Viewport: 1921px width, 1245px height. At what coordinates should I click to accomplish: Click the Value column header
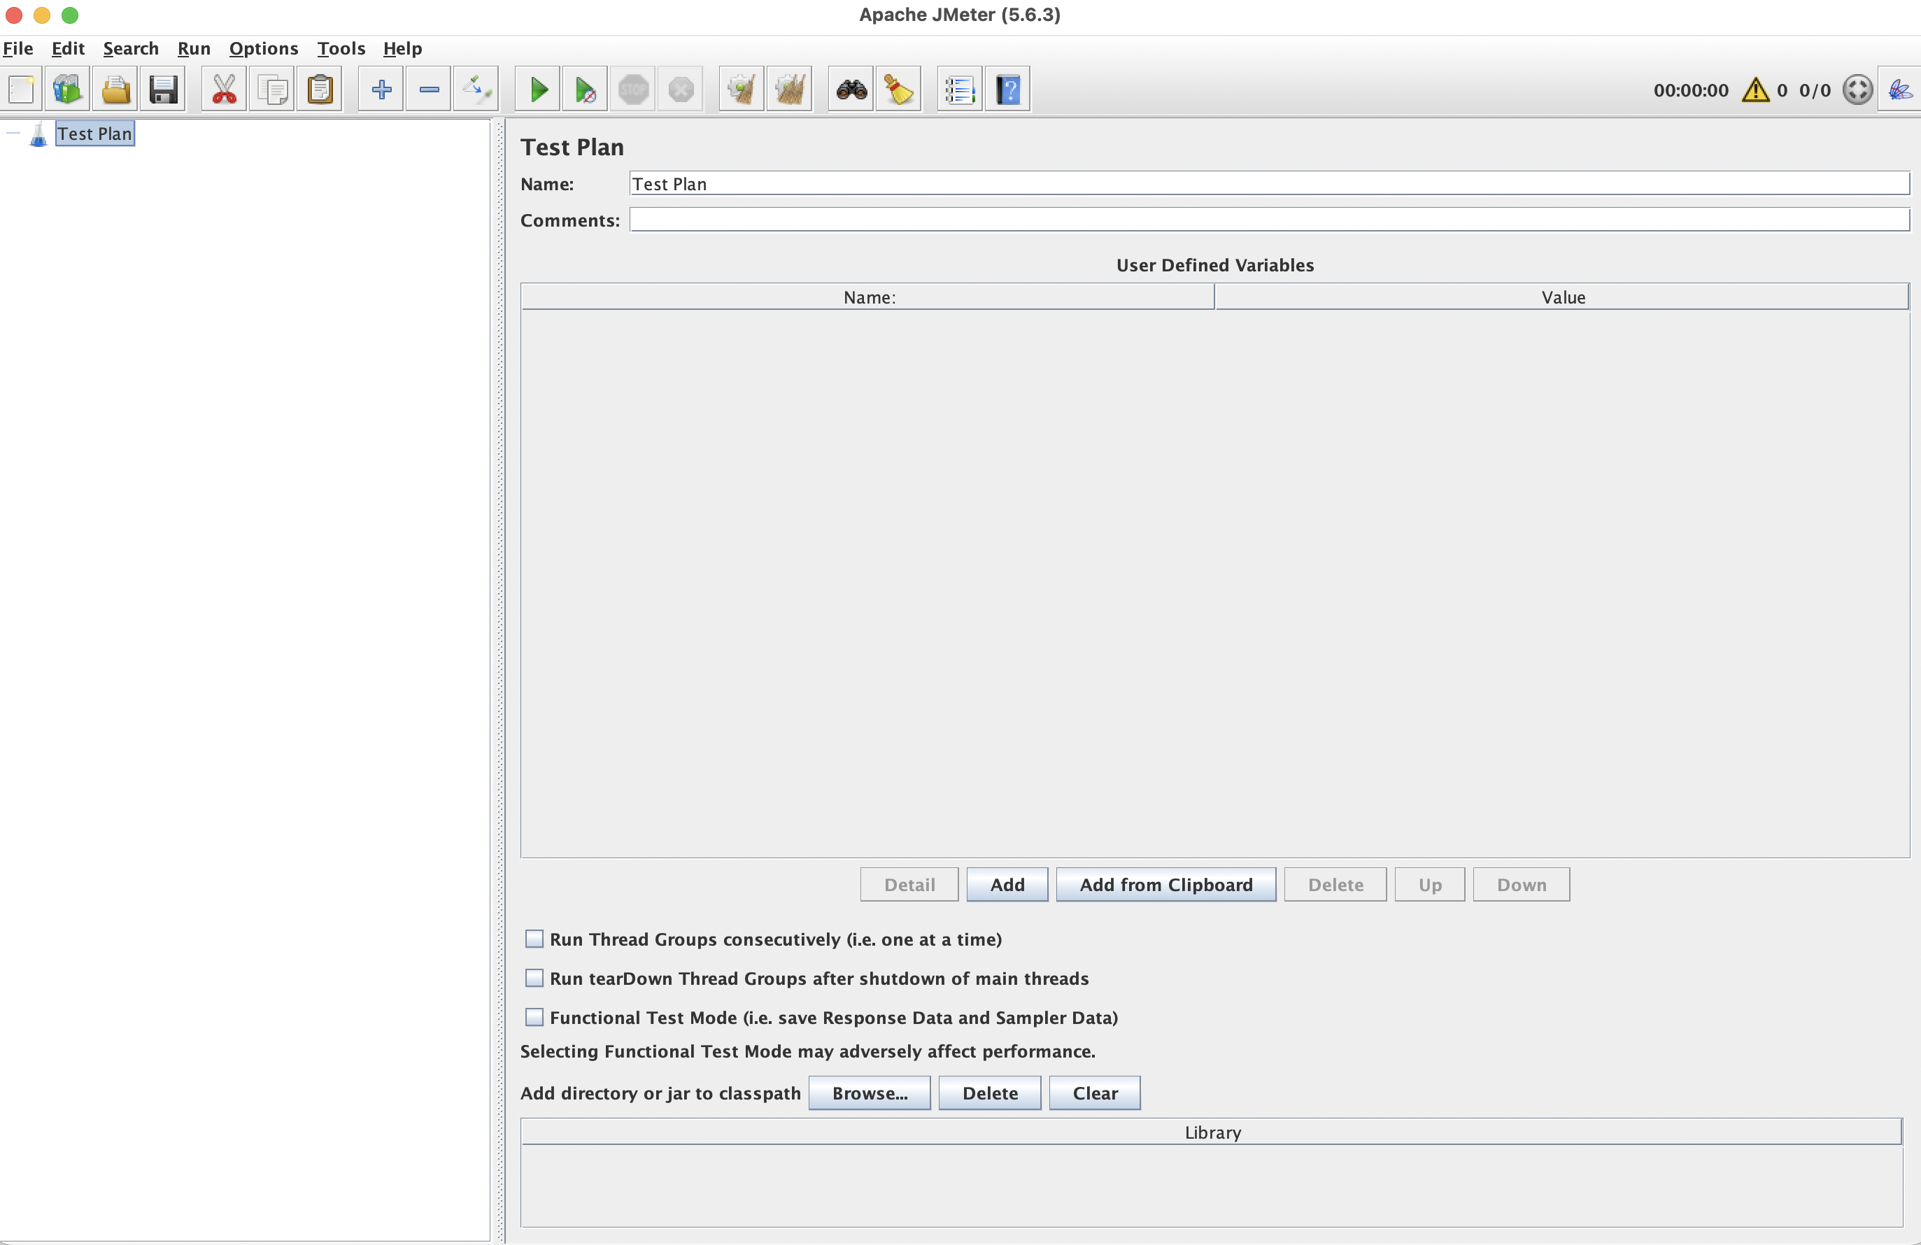[x=1563, y=297]
